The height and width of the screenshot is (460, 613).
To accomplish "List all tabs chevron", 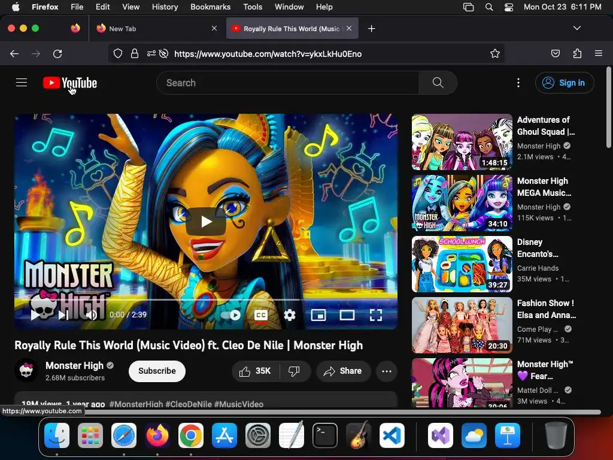I will click(576, 28).
